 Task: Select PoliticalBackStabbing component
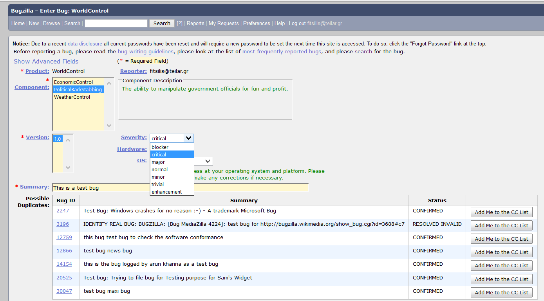(x=78, y=90)
